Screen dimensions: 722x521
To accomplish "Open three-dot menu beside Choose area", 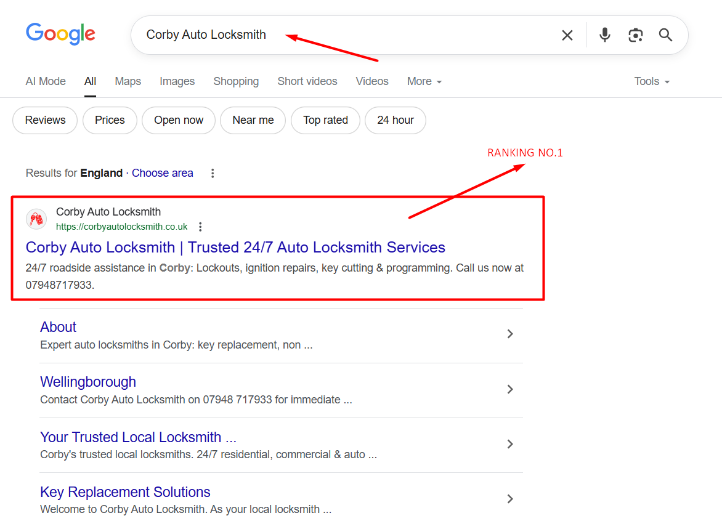I will click(x=213, y=173).
